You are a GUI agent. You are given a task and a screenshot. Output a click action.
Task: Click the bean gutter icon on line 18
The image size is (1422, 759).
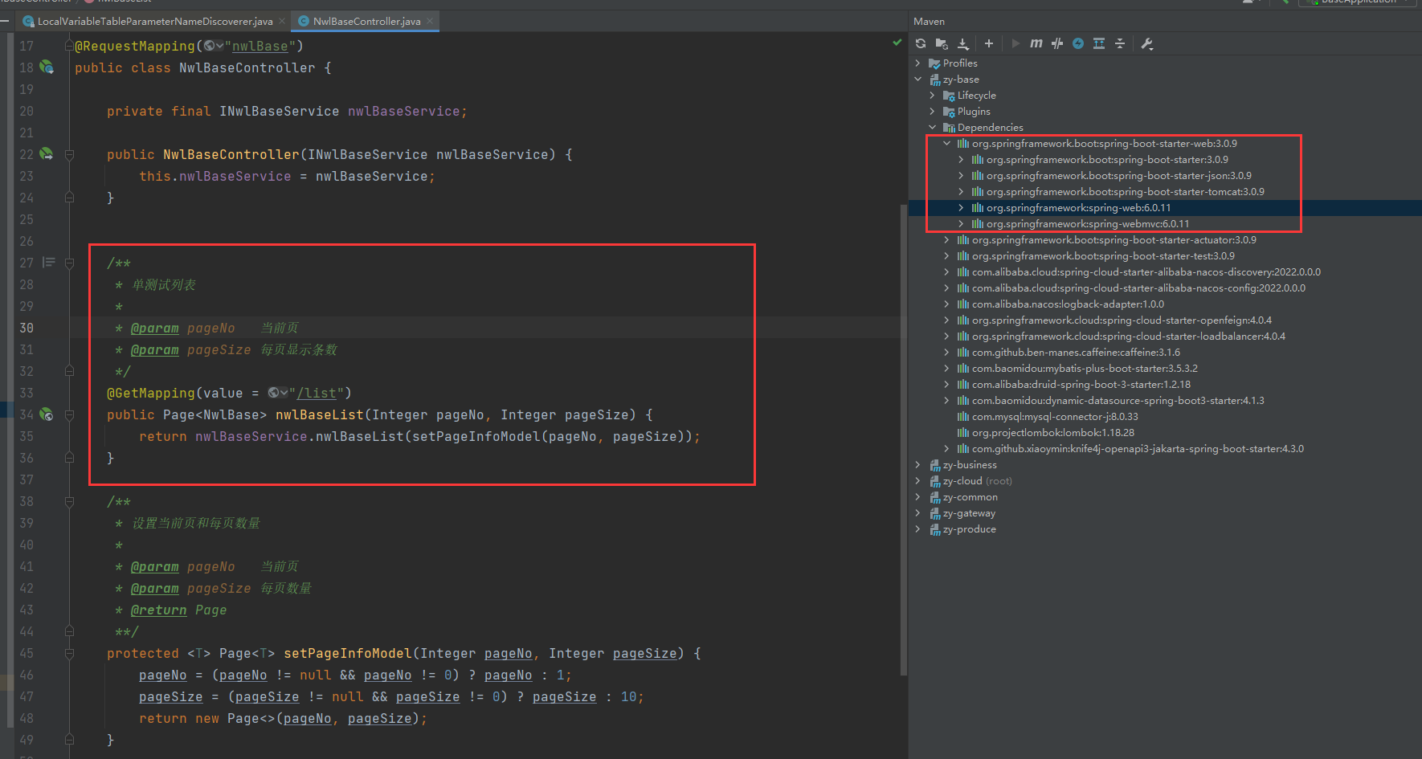(47, 67)
